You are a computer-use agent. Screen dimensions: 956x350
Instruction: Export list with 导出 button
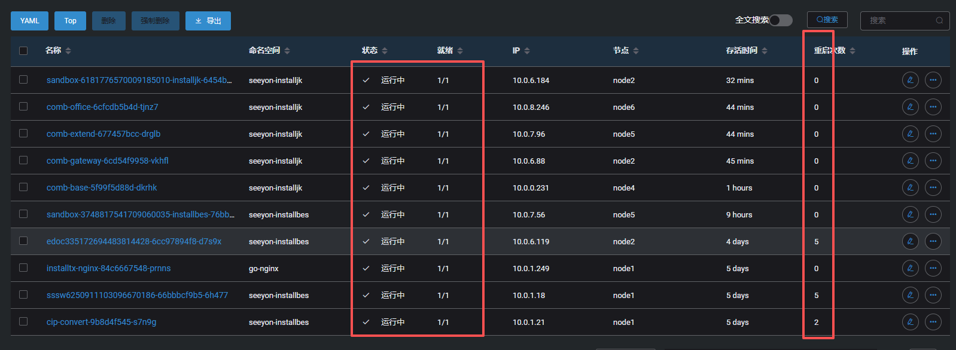208,21
